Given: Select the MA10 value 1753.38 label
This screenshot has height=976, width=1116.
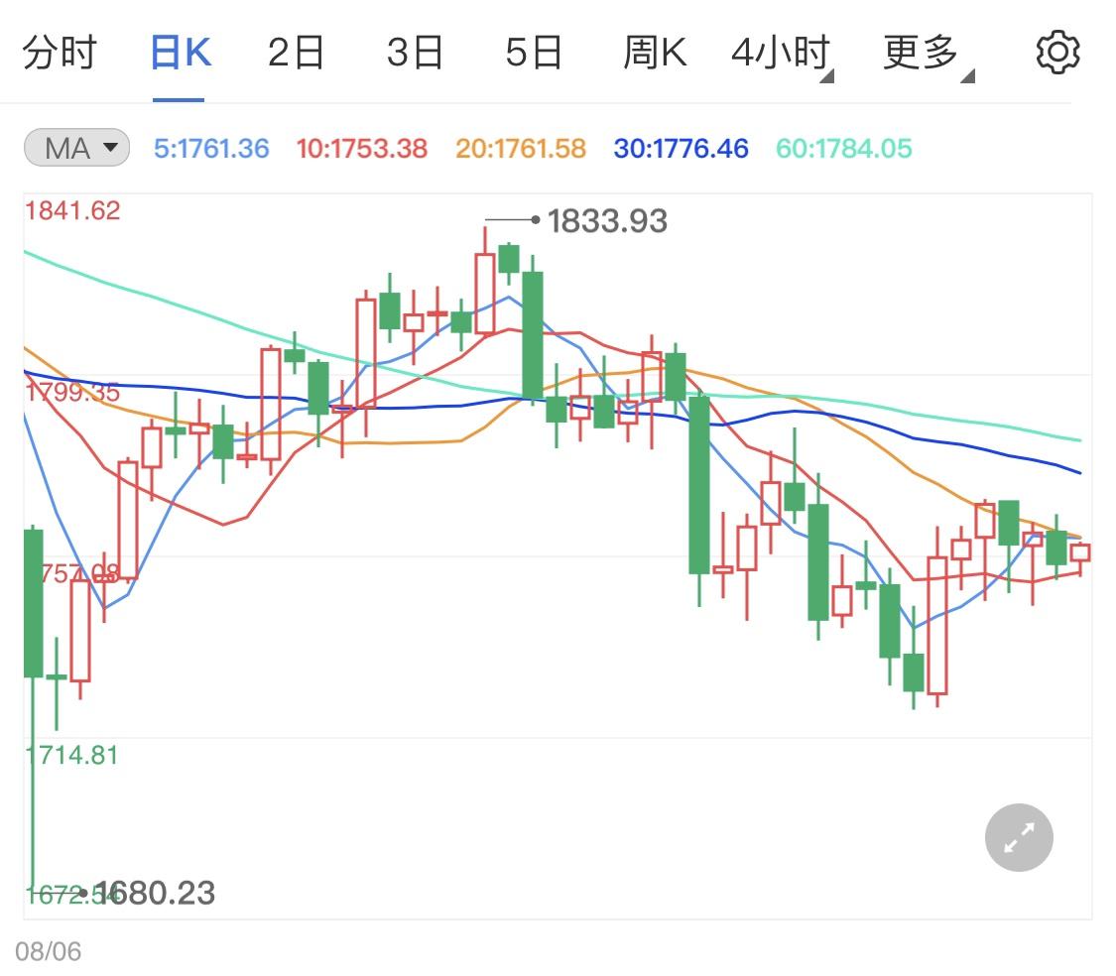Looking at the screenshot, I should pos(361,149).
